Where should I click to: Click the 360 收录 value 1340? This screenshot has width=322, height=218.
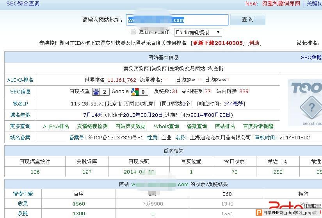pyautogui.click(x=227, y=204)
